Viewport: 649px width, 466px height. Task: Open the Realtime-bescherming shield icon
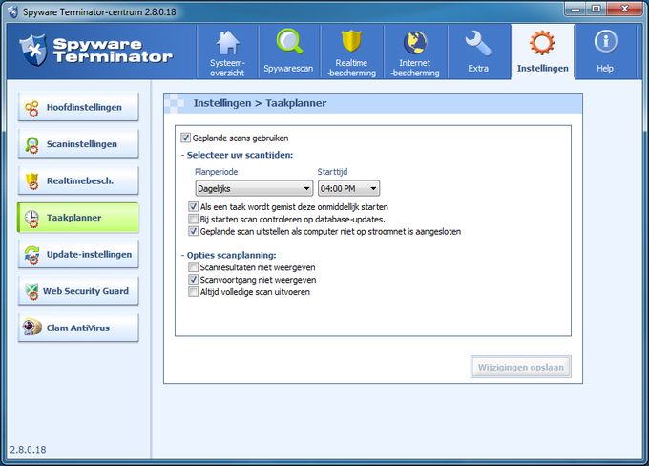coord(351,41)
